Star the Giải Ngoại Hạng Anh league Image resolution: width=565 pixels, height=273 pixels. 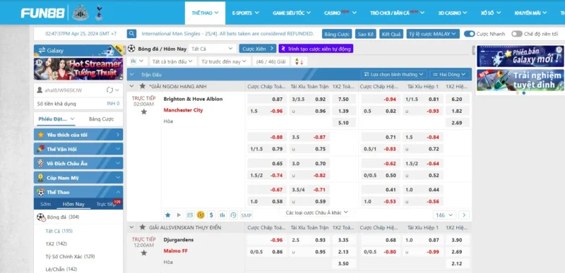143,86
